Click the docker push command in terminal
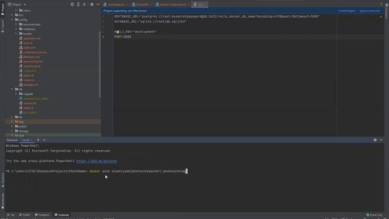The width and height of the screenshot is (389, 219). pos(137,172)
